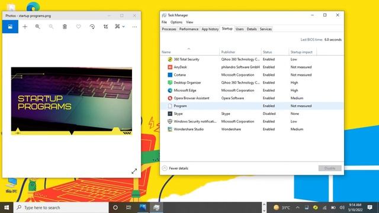This screenshot has width=379, height=213.
Task: Switch to the Users tab
Action: click(x=239, y=29)
